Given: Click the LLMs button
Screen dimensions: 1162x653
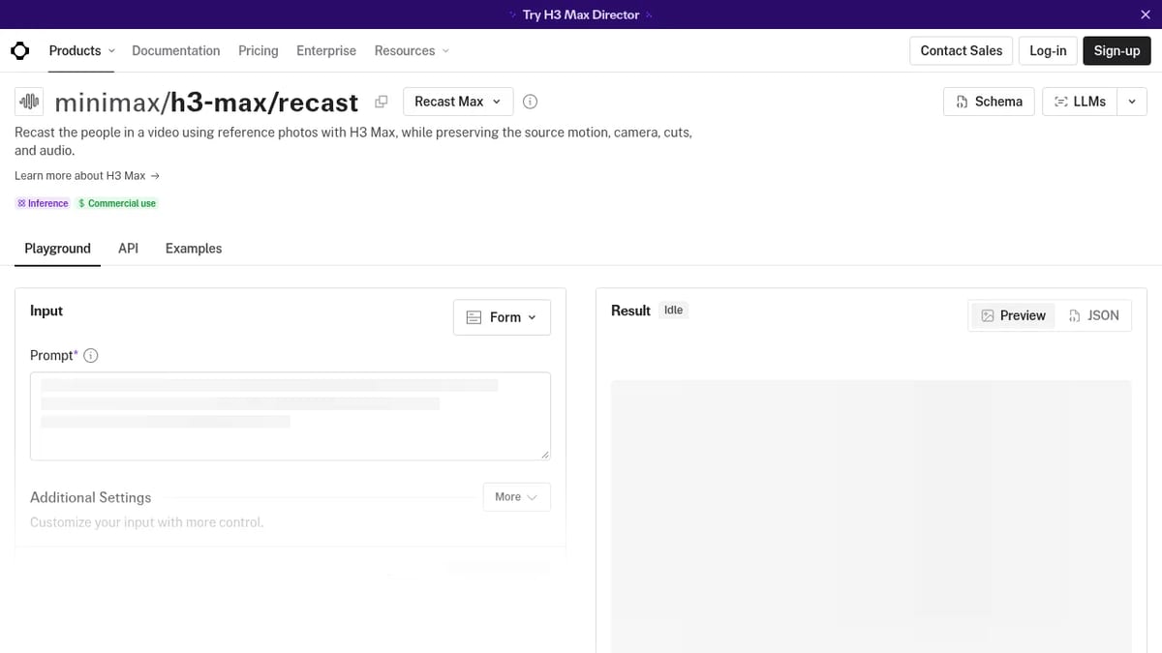Looking at the screenshot, I should click(x=1080, y=102).
